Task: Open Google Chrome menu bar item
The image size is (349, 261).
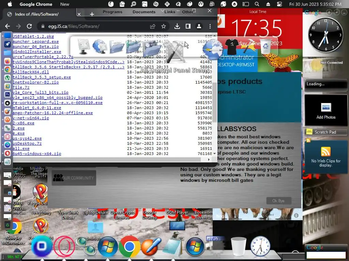Action: click(x=36, y=4)
